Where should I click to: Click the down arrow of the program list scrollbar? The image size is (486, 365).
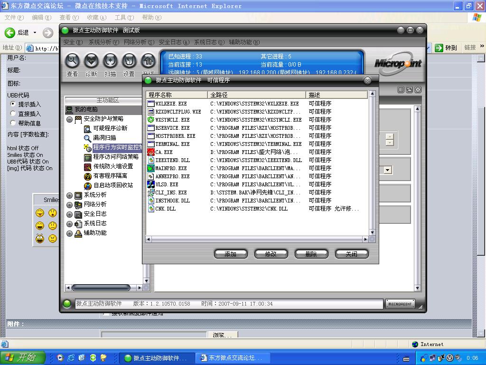372,232
